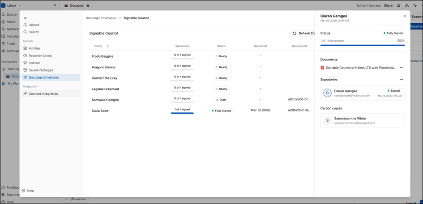423x204 pixels.
Task: Select the Gandalf the Grey row
Action: tap(202, 78)
